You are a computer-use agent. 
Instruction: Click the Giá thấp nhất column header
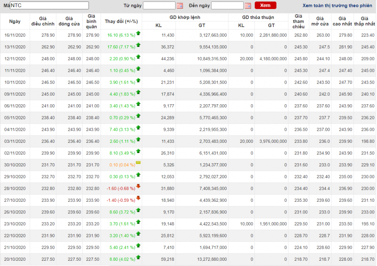pyautogui.click(x=365, y=22)
